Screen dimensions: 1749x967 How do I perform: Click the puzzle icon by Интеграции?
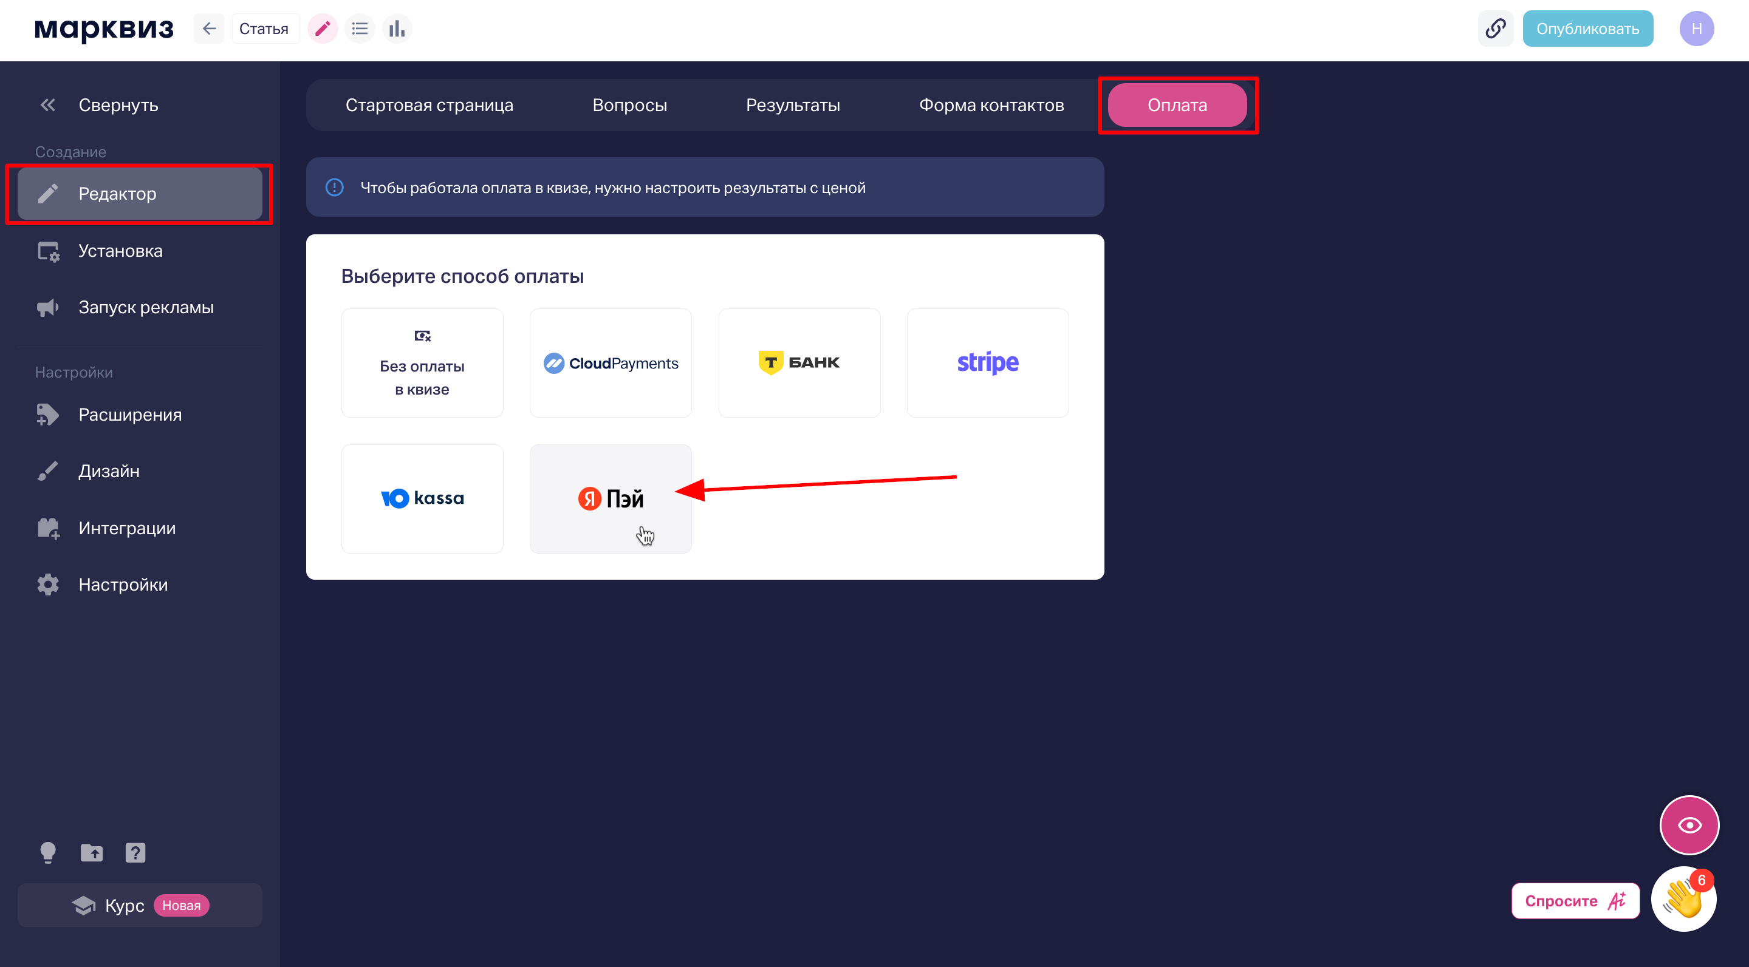48,528
